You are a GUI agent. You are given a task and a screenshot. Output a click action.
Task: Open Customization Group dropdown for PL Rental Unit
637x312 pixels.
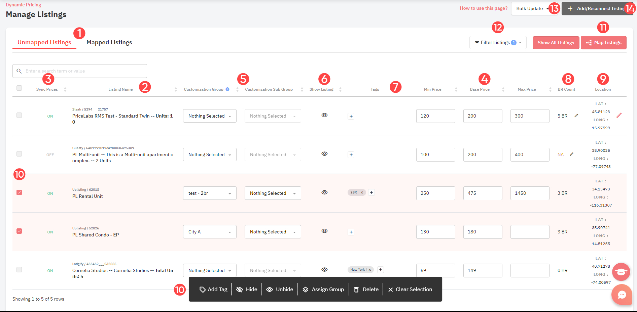pos(209,193)
